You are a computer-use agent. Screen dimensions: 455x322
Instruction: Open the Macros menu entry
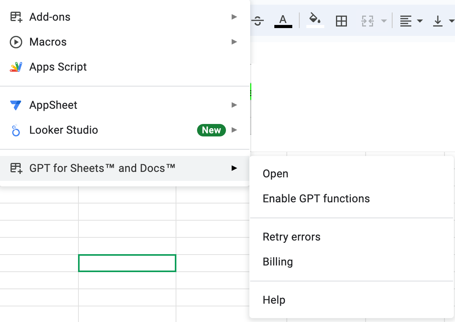coord(125,42)
